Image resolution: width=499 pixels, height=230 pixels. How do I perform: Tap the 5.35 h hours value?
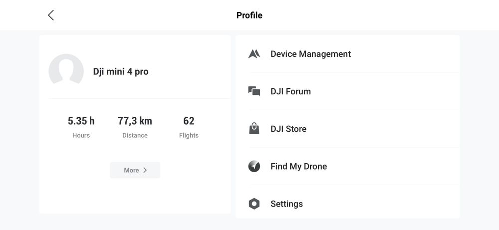tap(81, 121)
